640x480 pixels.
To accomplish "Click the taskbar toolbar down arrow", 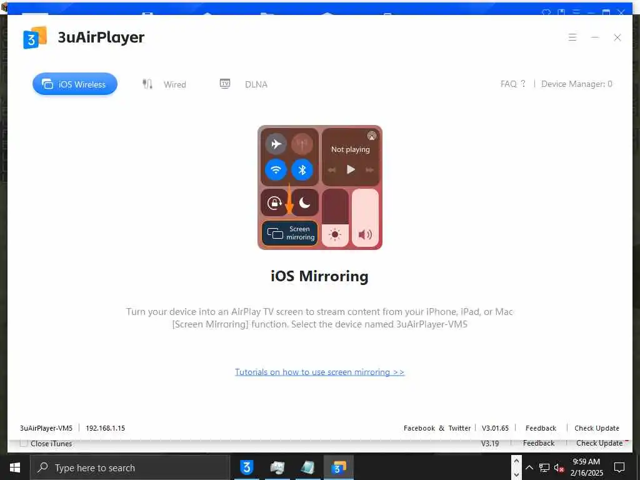I will [x=516, y=474].
